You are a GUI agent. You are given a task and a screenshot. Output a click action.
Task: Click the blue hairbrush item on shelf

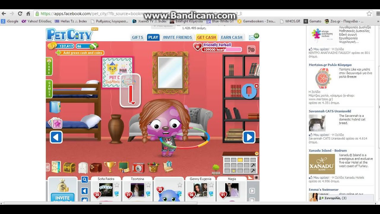click(x=248, y=91)
